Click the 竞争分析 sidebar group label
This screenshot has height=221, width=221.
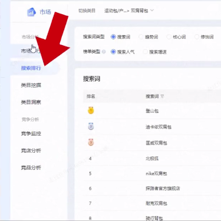click(x=30, y=119)
